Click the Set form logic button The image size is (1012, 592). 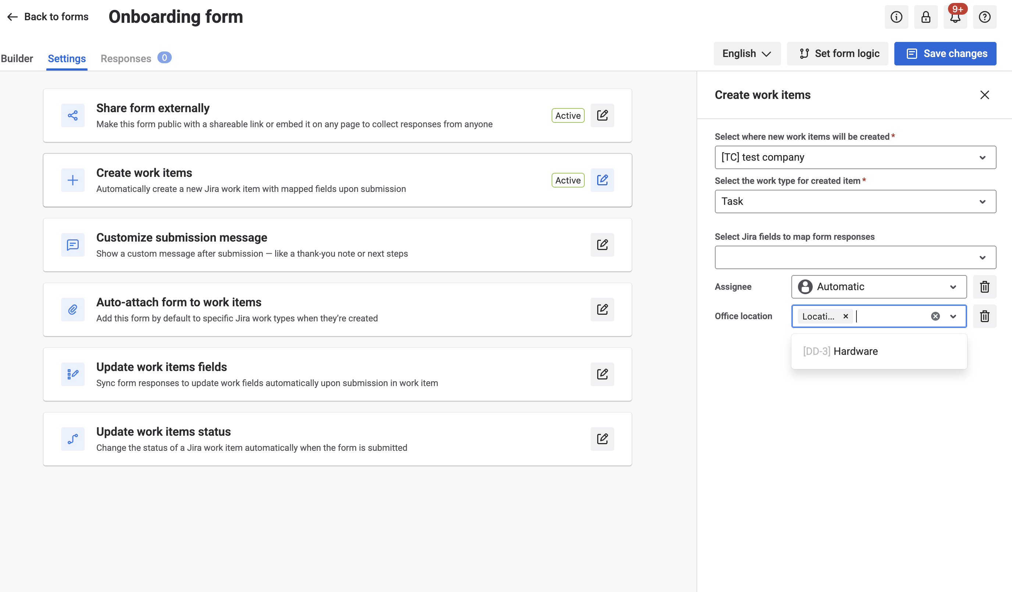[x=837, y=53]
